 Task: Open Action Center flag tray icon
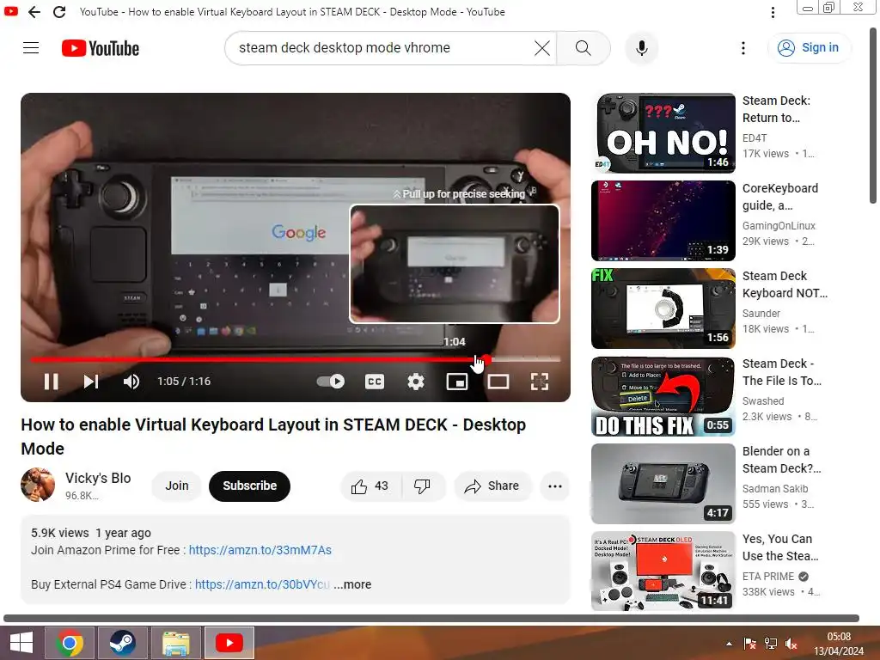(x=749, y=644)
